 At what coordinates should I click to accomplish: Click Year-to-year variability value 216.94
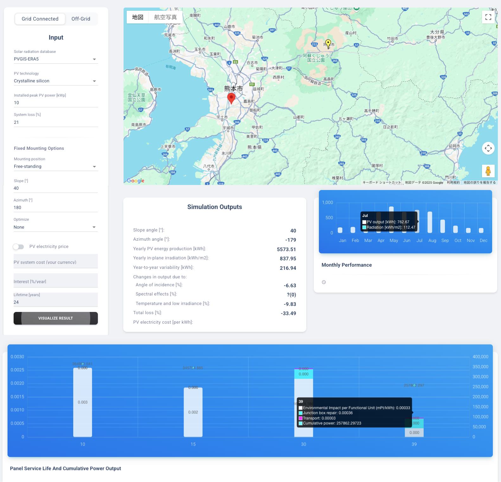288,268
